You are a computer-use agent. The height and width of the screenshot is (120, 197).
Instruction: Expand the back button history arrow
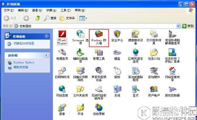click(19, 18)
